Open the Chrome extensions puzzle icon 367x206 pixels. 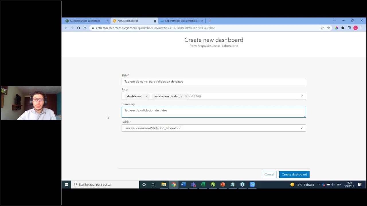343,28
